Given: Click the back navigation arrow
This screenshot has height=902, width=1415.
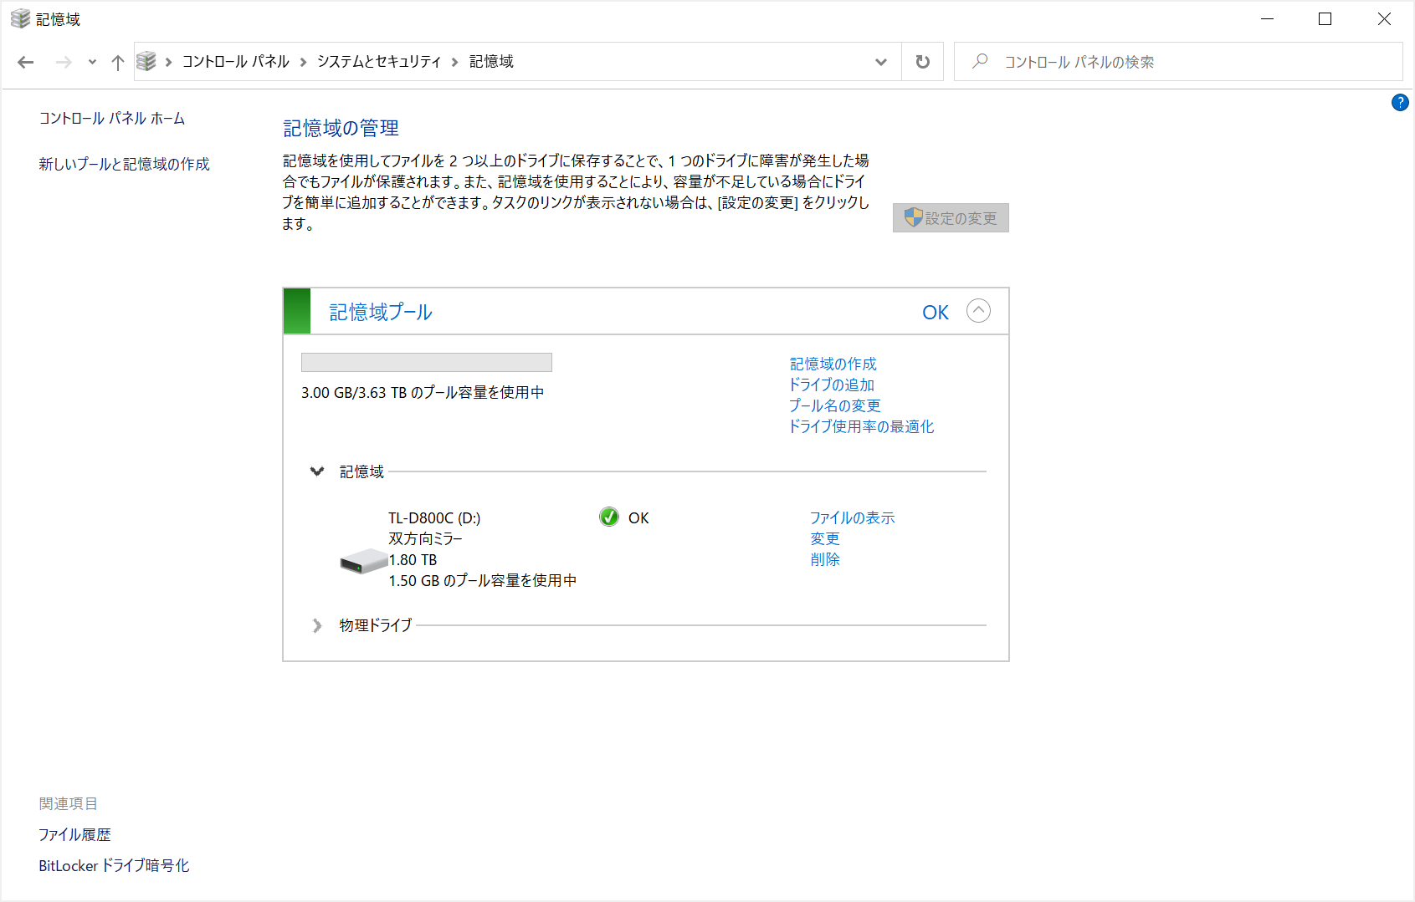Looking at the screenshot, I should click(26, 62).
